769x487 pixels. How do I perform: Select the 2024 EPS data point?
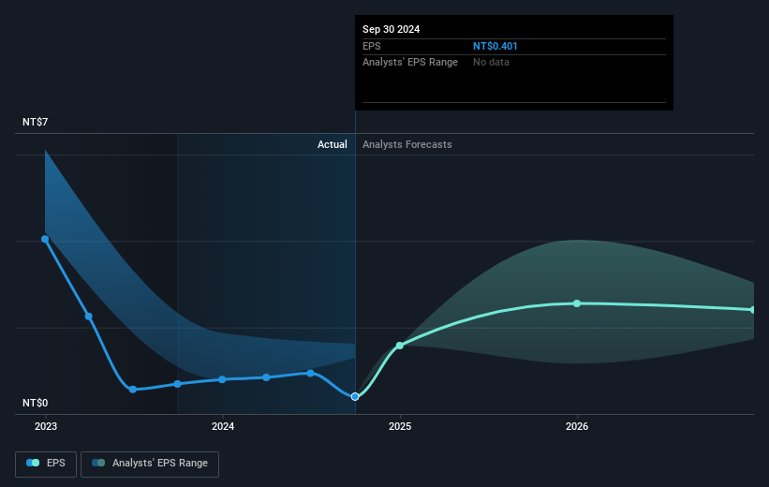tap(222, 379)
